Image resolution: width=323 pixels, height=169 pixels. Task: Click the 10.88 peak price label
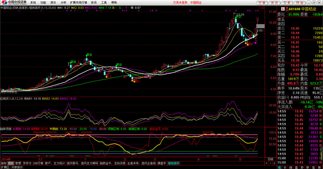[x=240, y=15]
